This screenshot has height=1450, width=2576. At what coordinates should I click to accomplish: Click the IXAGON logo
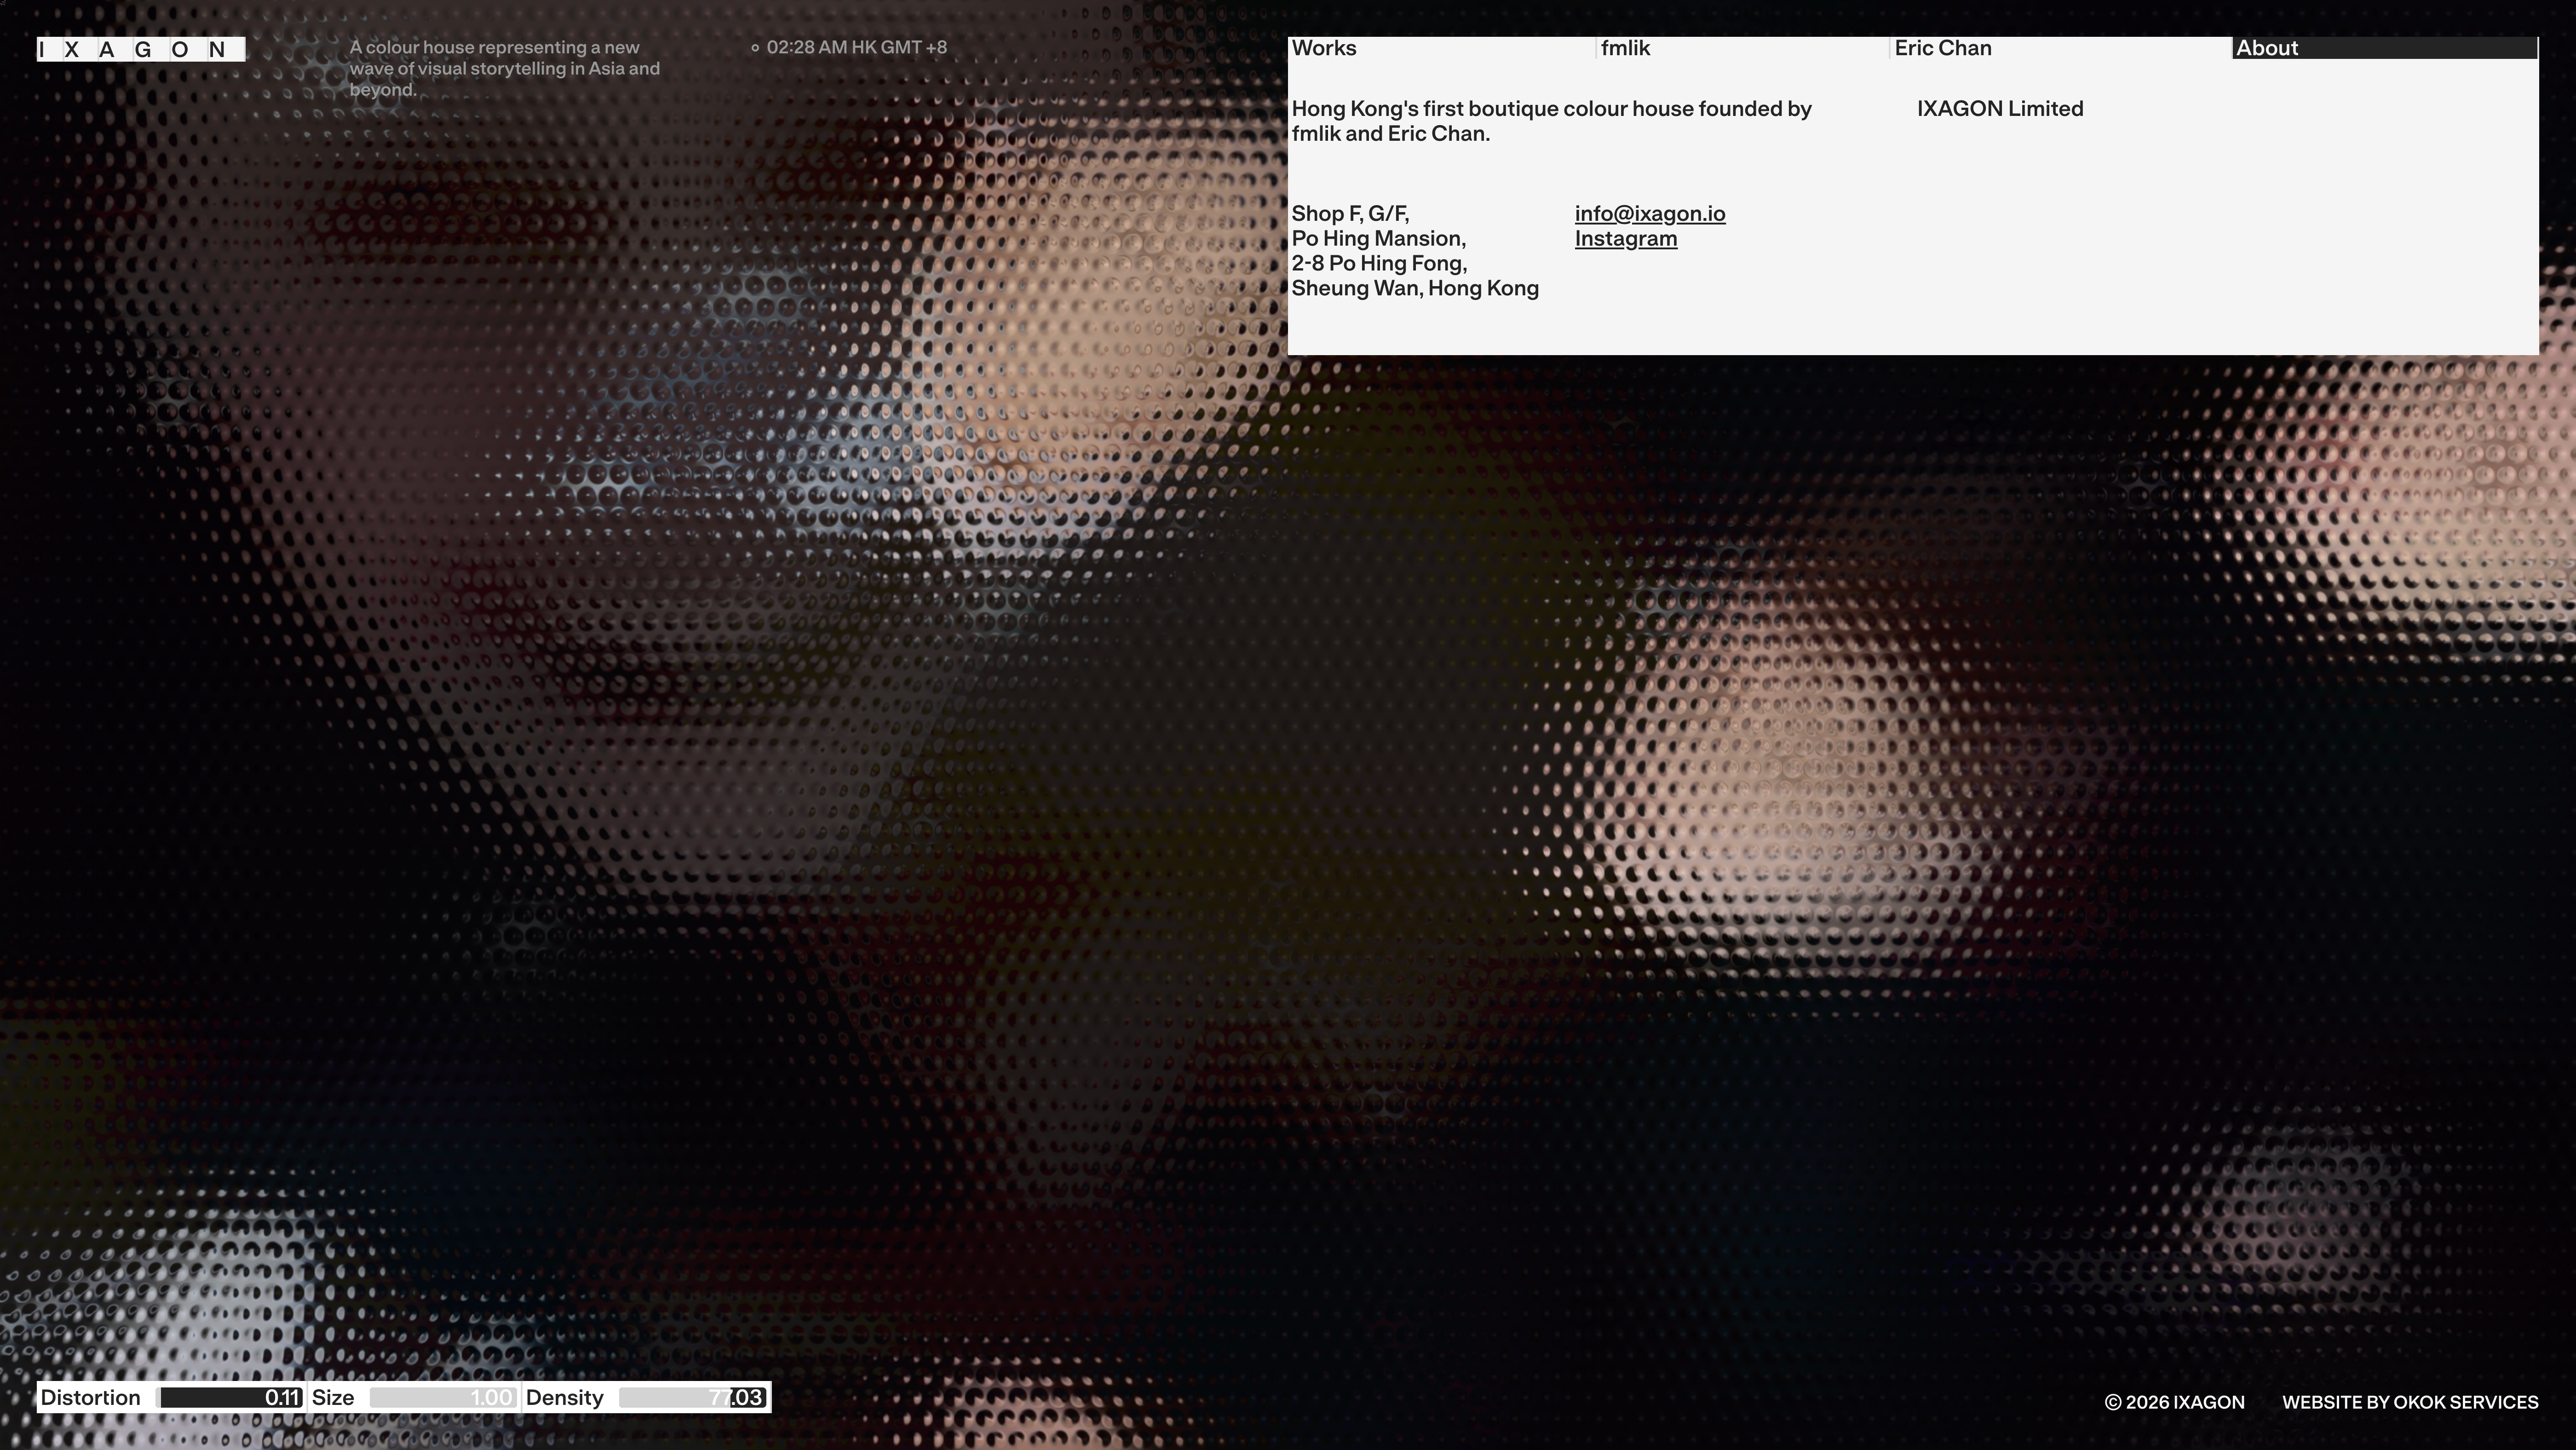pos(141,49)
